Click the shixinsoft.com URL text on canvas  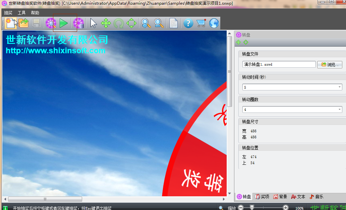[55, 51]
